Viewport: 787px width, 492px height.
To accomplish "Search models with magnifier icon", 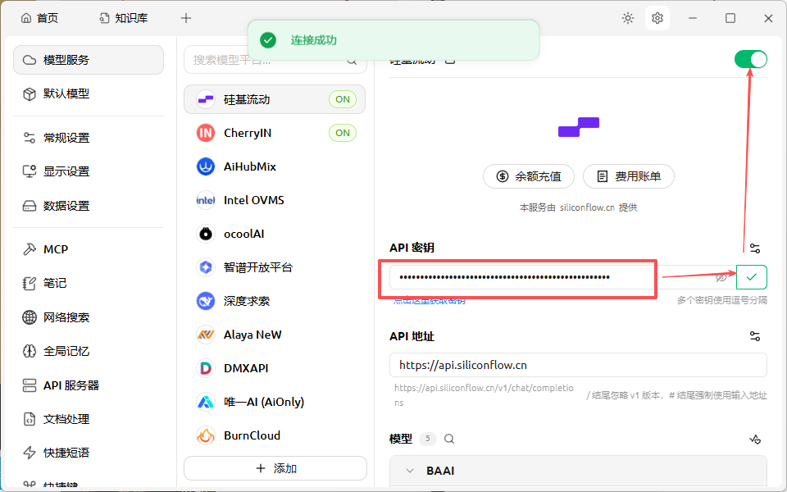I will click(x=449, y=439).
